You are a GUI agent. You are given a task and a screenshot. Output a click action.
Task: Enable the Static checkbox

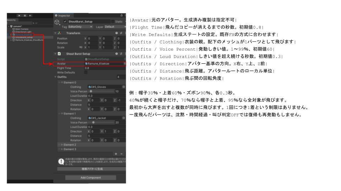click(113, 22)
